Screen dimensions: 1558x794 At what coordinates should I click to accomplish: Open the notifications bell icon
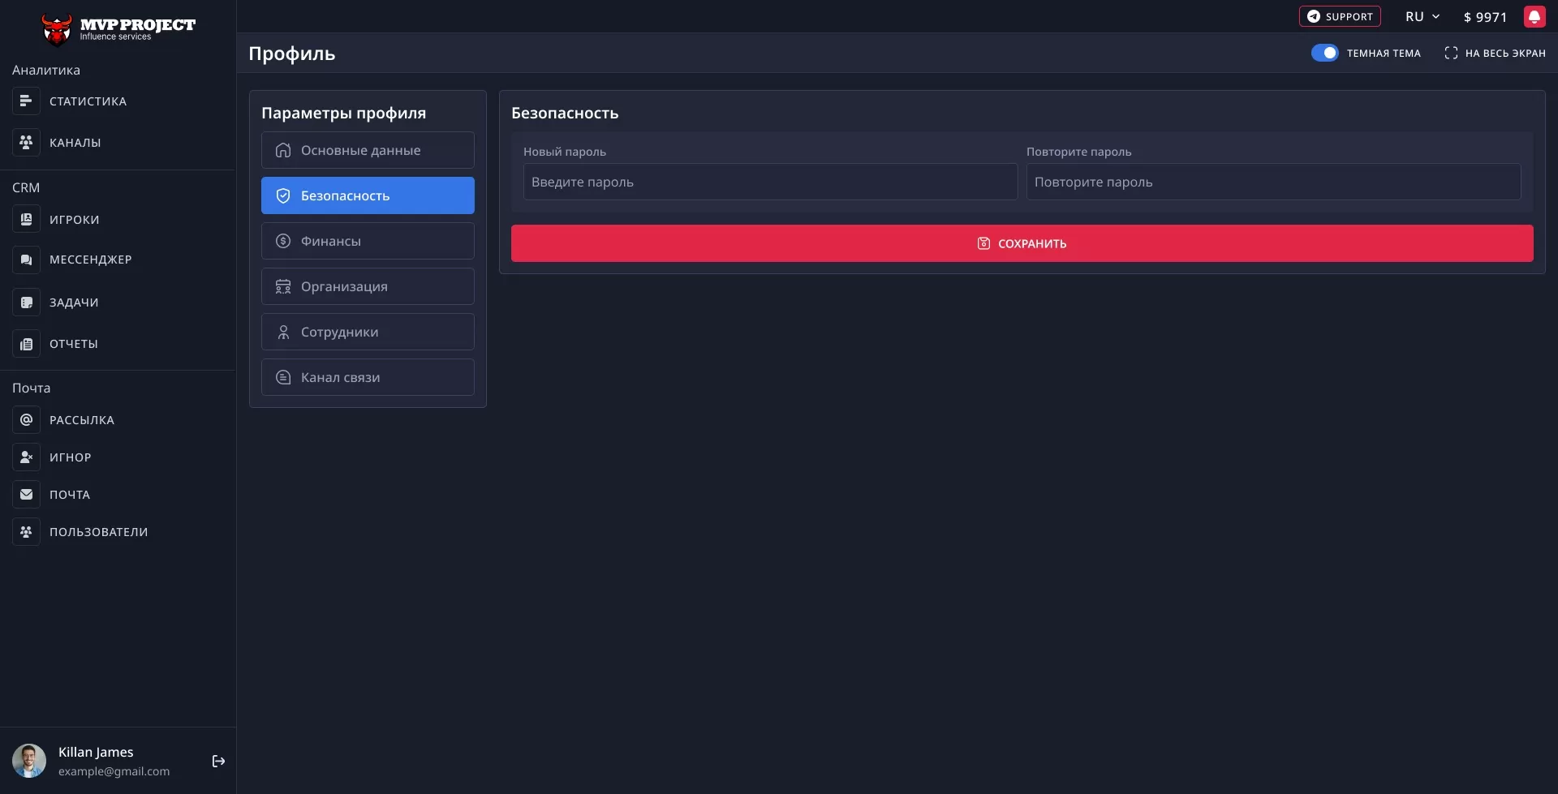click(1535, 16)
